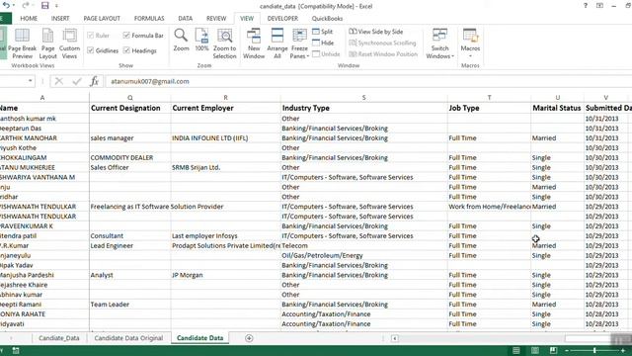The image size is (632, 356).
Task: Select the 'Telecom' cell
Action: (363, 246)
